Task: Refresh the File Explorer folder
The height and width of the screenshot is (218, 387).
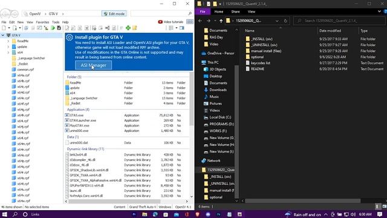Action: (x=285, y=21)
